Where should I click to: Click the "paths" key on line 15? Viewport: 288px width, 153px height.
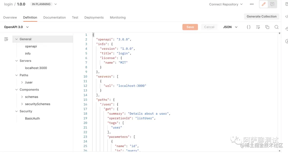tap(103, 100)
